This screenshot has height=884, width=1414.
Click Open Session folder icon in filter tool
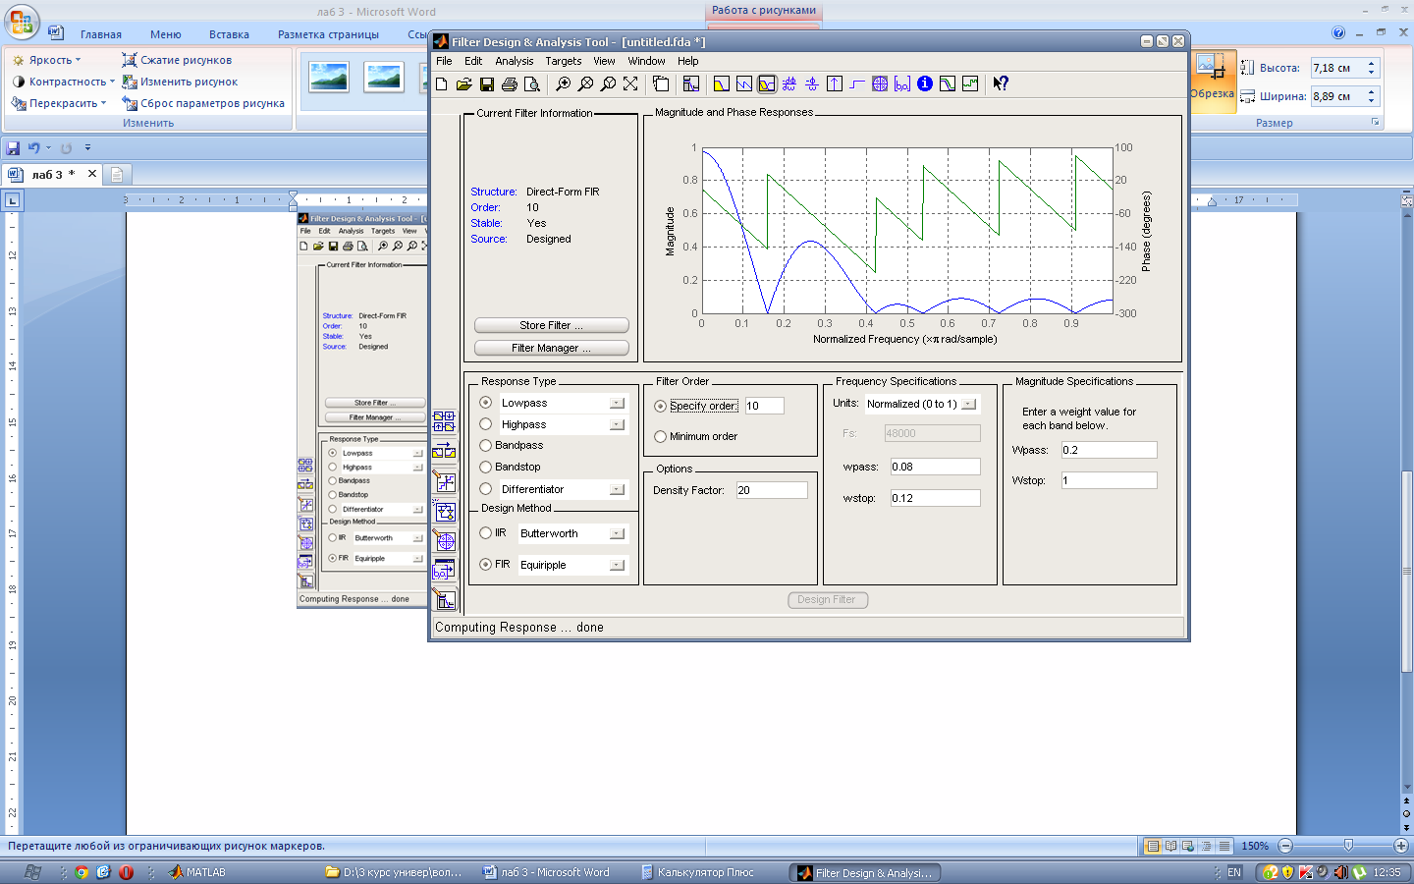click(464, 84)
